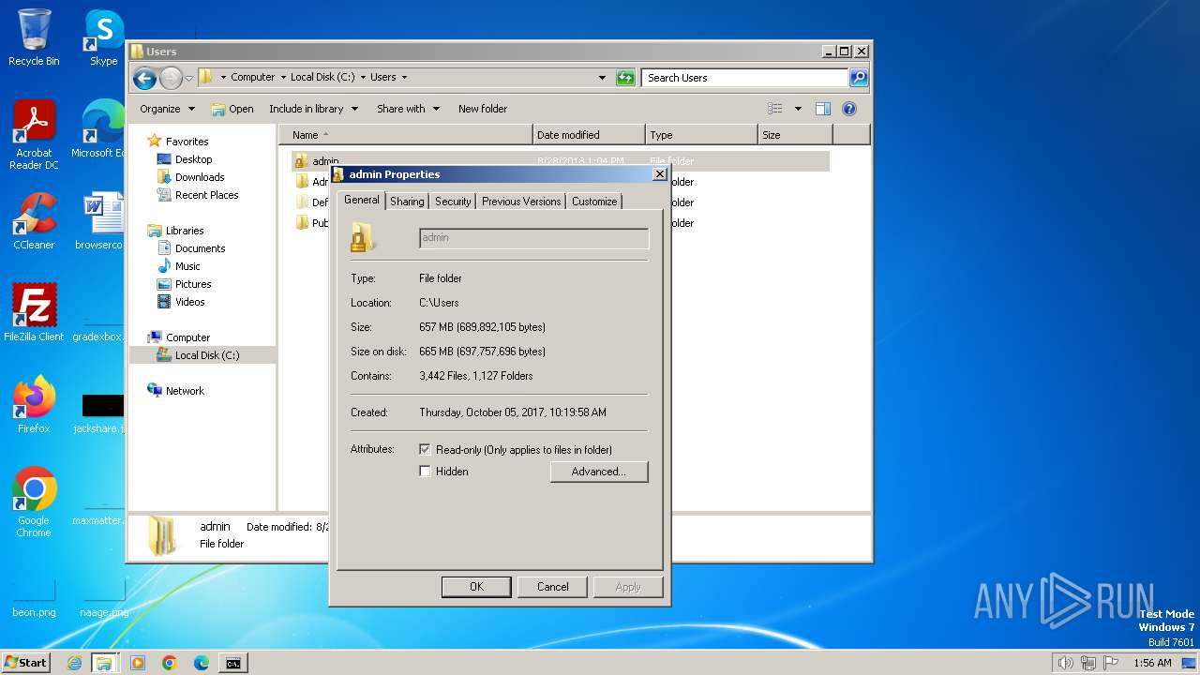The image size is (1200, 675).
Task: Select Recent Places in navigation pane
Action: click(x=206, y=195)
